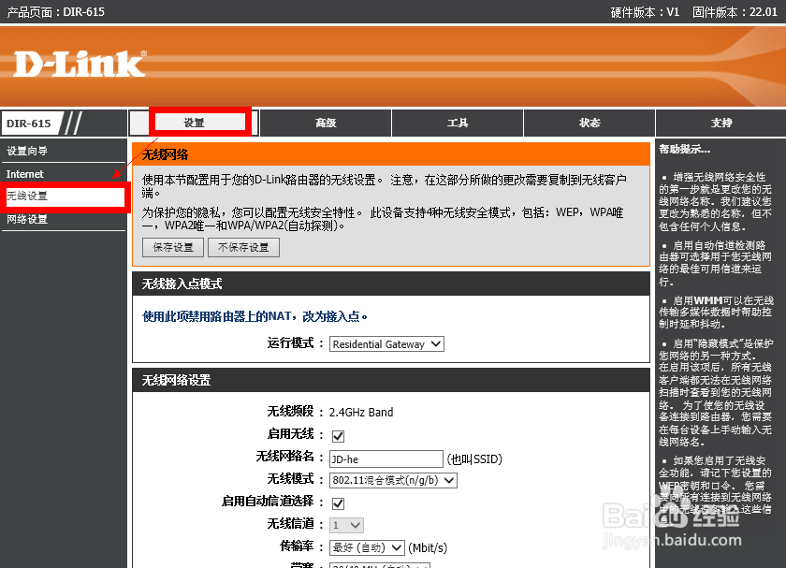The height and width of the screenshot is (568, 786).
Task: Click the 产品页面 : DIR-615 link
Action: click(x=55, y=11)
